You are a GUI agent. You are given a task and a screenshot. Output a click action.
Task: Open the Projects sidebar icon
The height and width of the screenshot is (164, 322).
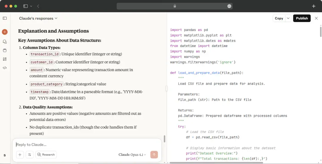[5, 50]
